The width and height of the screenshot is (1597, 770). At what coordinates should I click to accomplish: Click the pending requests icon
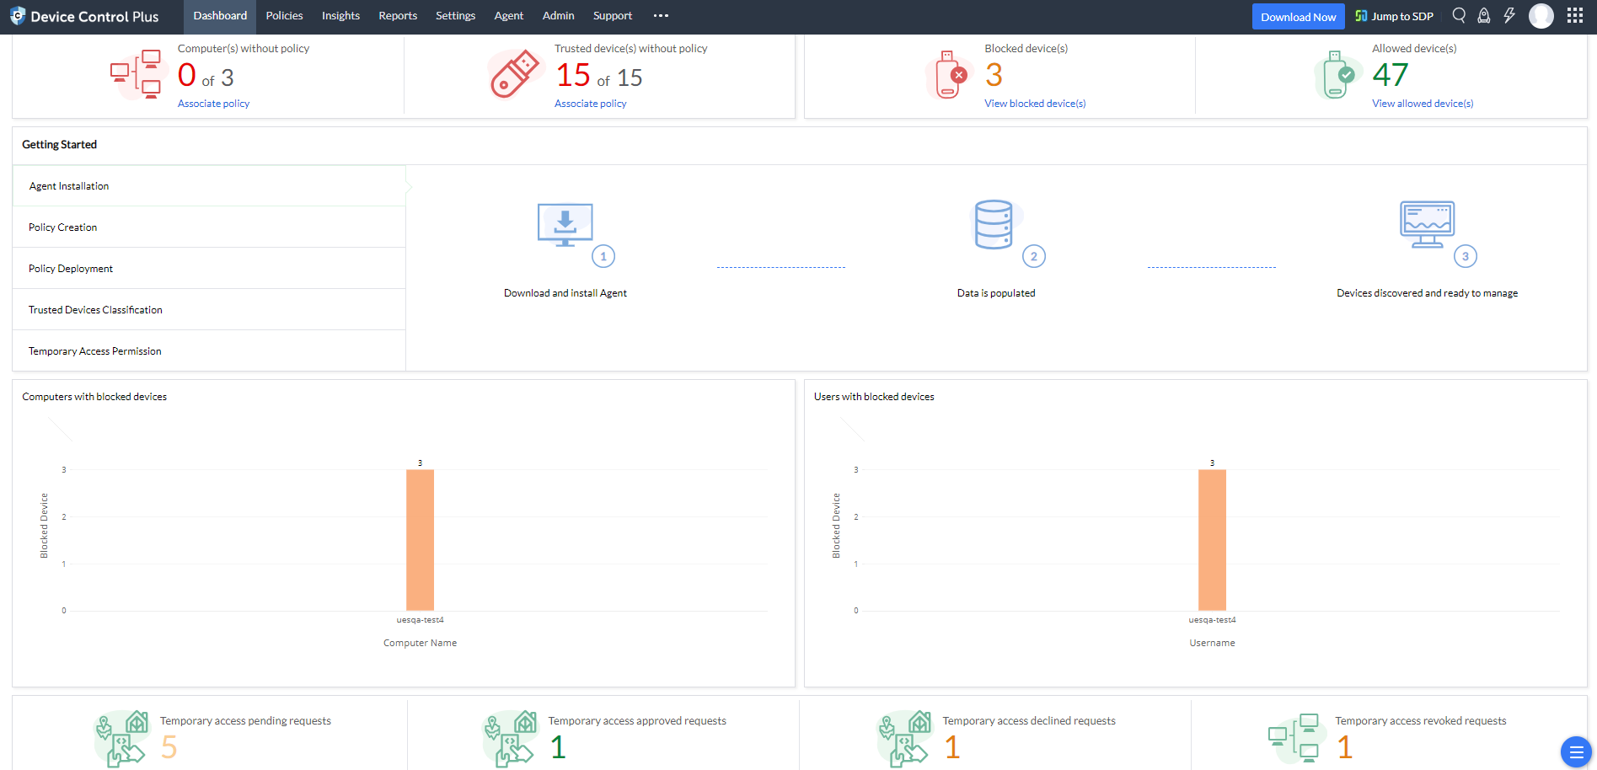121,738
